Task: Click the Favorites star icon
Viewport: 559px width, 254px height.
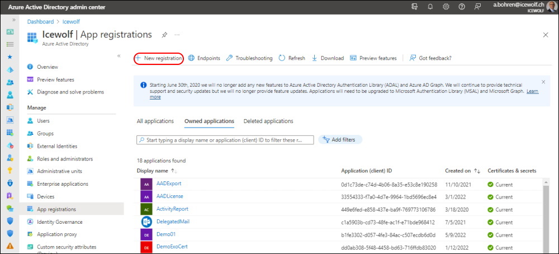Action: click(10, 57)
